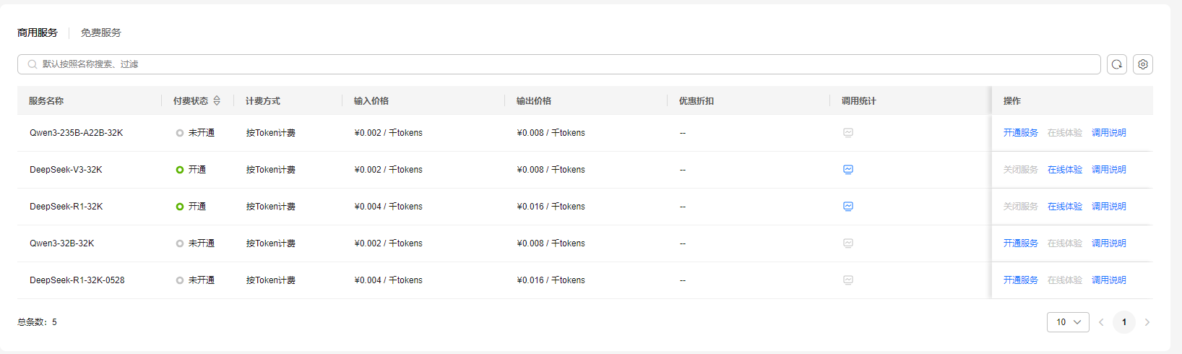Click 在线体验 for DeepSeek-R1-32K-0528
This screenshot has height=354, width=1182.
(x=1065, y=280)
